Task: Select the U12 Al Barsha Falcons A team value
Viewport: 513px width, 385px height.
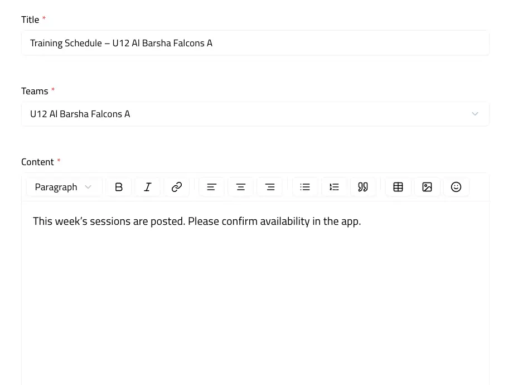Action: pos(80,114)
